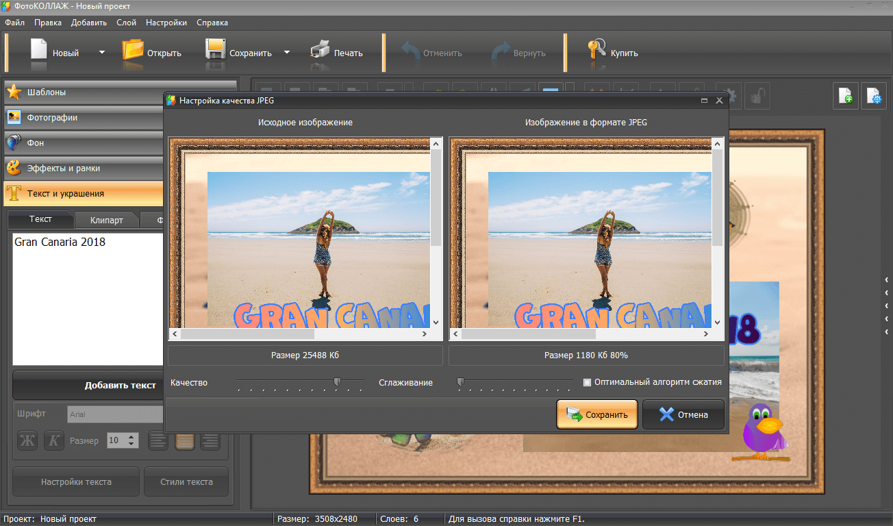This screenshot has height=526, width=893.
Task: Click Сохранить button in JPEG dialog
Action: [x=596, y=414]
